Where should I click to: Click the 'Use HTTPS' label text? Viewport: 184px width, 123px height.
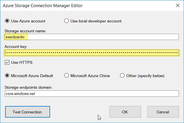tap(20, 62)
